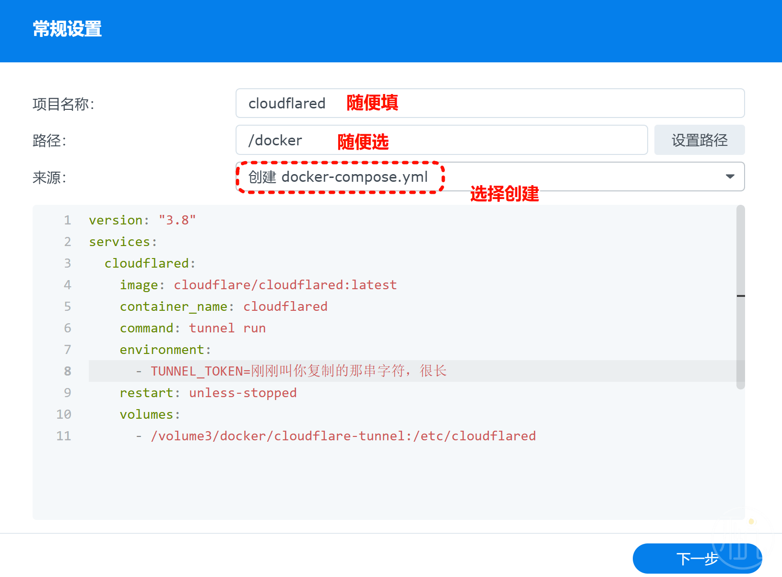Click the empty area below the last code line
The image size is (782, 577).
pos(384,484)
